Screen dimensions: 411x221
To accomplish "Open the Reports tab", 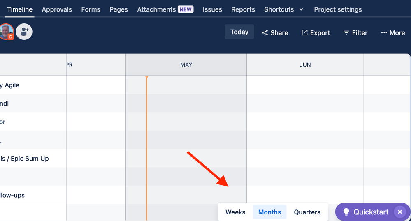I will 243,9.
